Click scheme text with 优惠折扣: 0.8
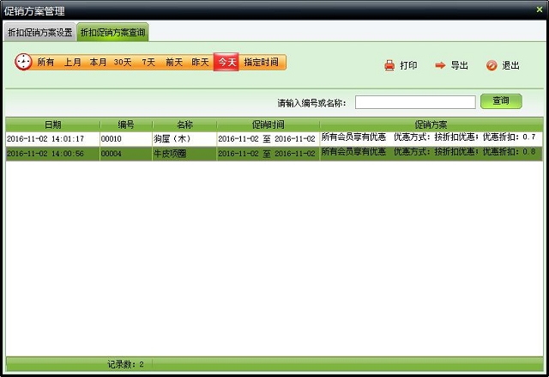This screenshot has height=377, width=549. coord(429,152)
